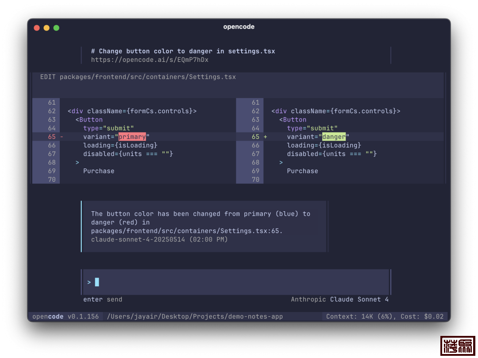
Task: Click the green highlighted "danger" value
Action: click(x=334, y=137)
